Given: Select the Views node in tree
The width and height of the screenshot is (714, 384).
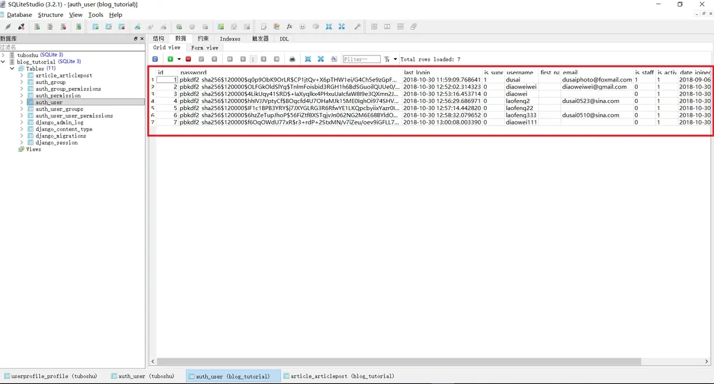Looking at the screenshot, I should pyautogui.click(x=33, y=149).
